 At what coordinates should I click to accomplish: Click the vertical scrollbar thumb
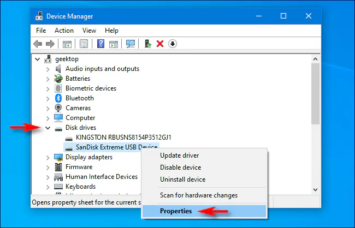(315, 94)
